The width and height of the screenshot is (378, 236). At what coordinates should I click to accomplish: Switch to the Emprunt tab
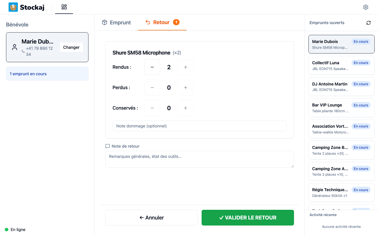tap(116, 23)
